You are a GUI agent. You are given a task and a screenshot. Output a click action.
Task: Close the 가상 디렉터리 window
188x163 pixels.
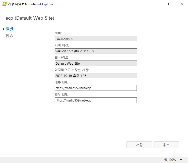[x=182, y=4]
